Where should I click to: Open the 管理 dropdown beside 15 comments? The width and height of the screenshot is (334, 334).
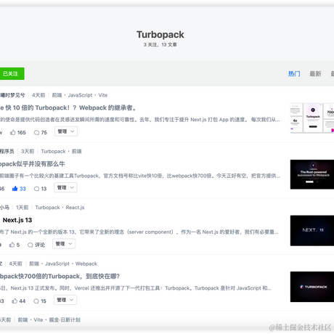pyautogui.click(x=65, y=300)
